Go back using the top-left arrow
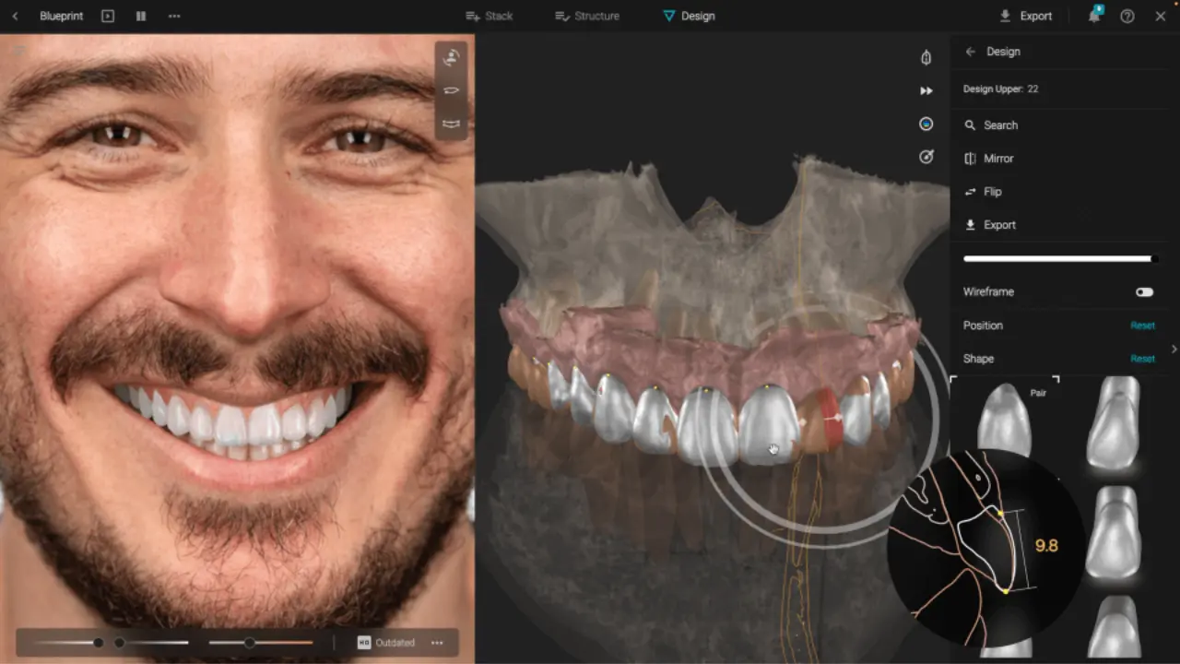This screenshot has width=1180, height=664. pos(15,16)
